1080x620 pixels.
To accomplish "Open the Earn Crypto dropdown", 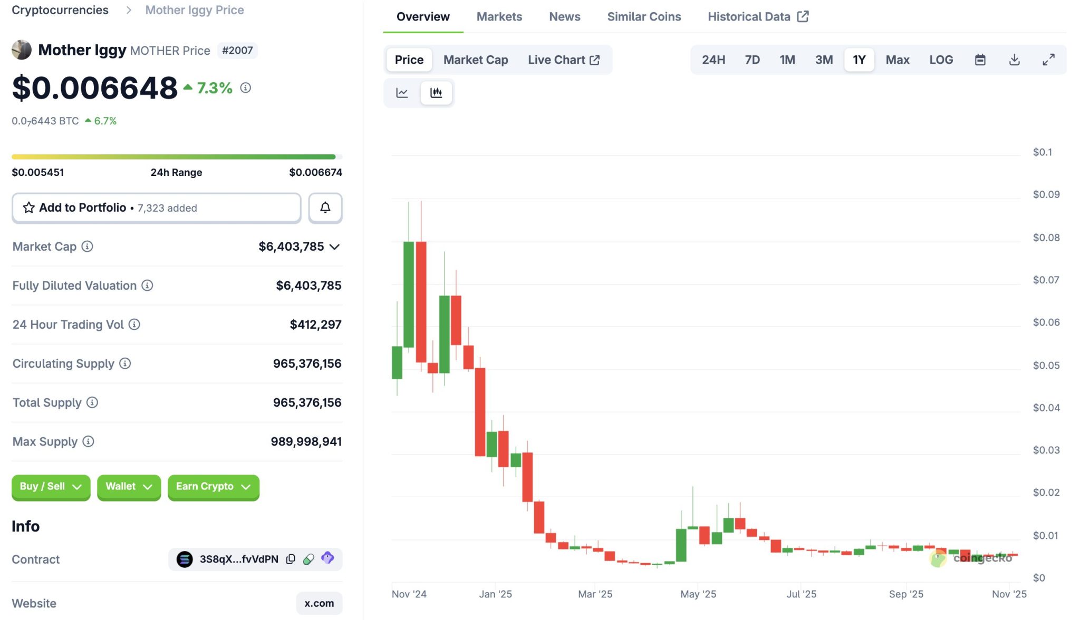I will click(x=213, y=487).
